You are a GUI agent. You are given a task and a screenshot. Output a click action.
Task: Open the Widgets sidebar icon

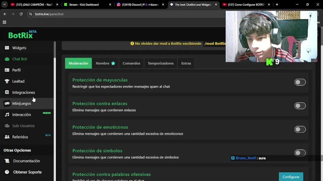point(7,48)
